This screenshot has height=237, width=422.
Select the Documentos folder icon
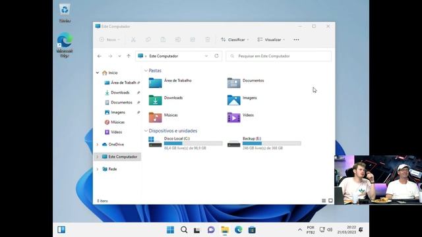coord(233,83)
